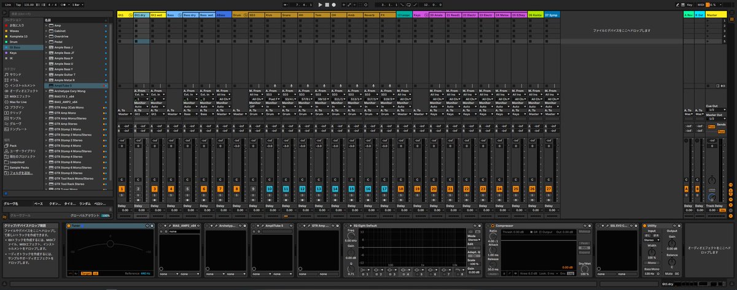Toggle track 20 activator button

(434, 189)
